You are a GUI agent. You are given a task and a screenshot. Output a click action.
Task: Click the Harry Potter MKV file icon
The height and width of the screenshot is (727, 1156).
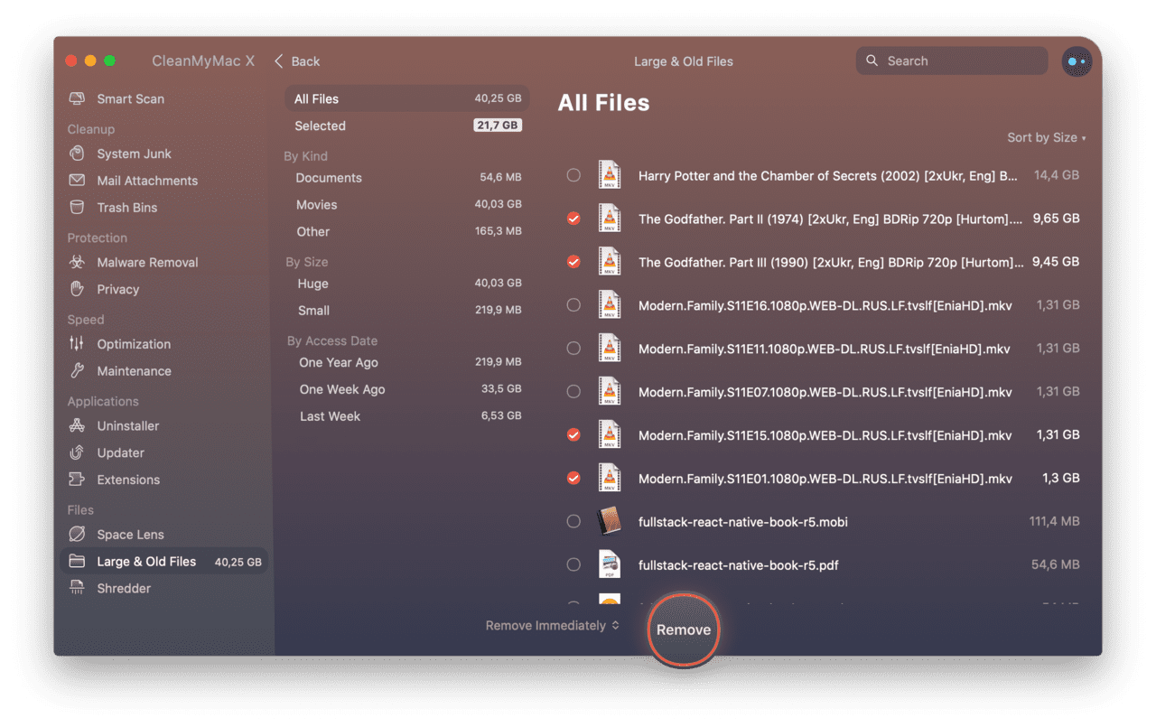(x=611, y=175)
